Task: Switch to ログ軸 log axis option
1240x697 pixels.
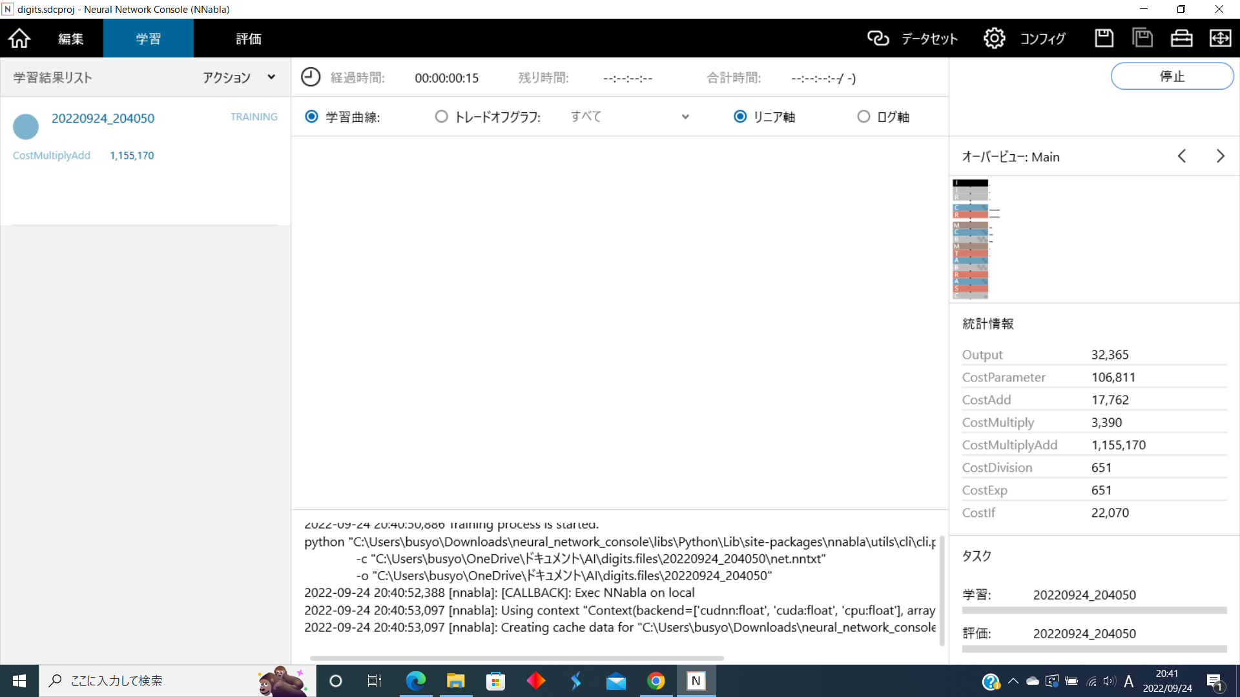Action: pyautogui.click(x=863, y=117)
